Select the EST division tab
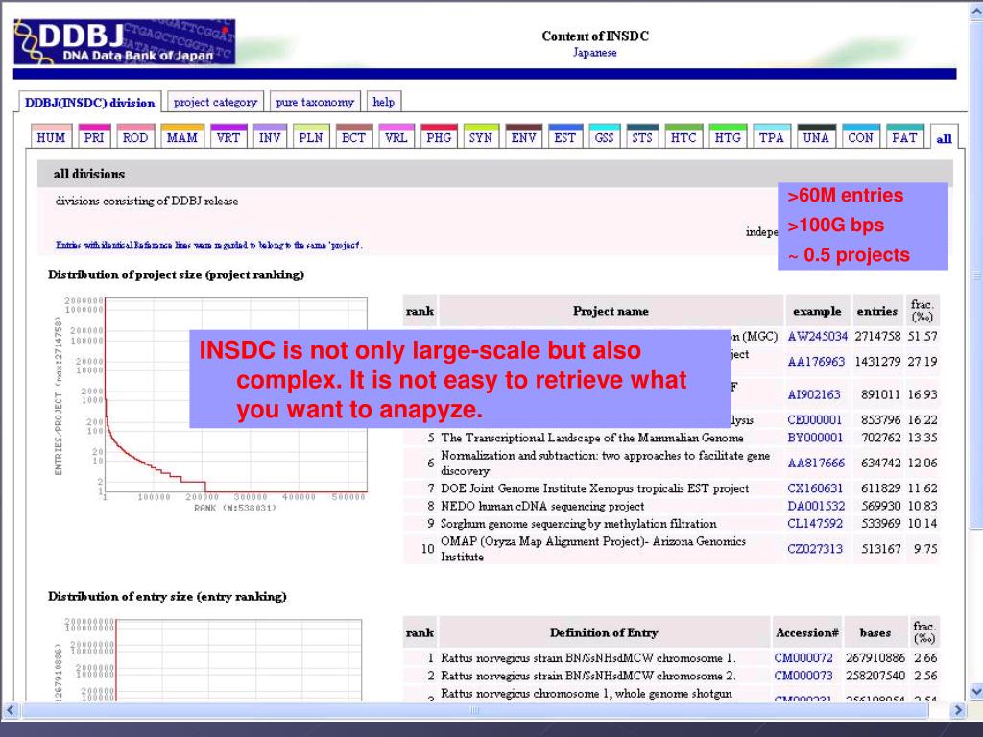Image resolution: width=983 pixels, height=737 pixels. pos(564,136)
